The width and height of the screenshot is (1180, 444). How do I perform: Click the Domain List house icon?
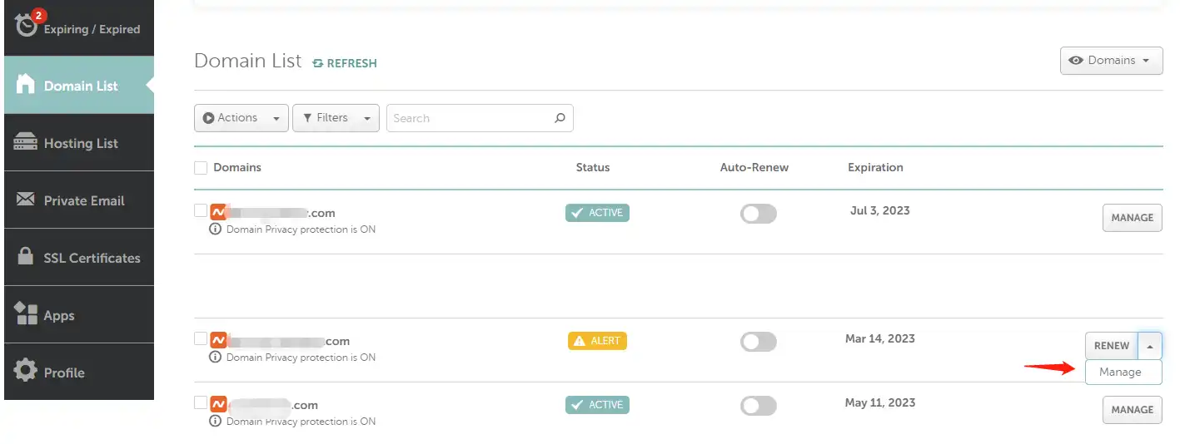[26, 84]
